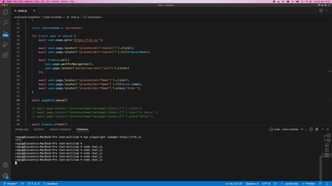The height and width of the screenshot is (186, 332).
Task: Open the Accounts menu icon
Action: [x=5, y=165]
